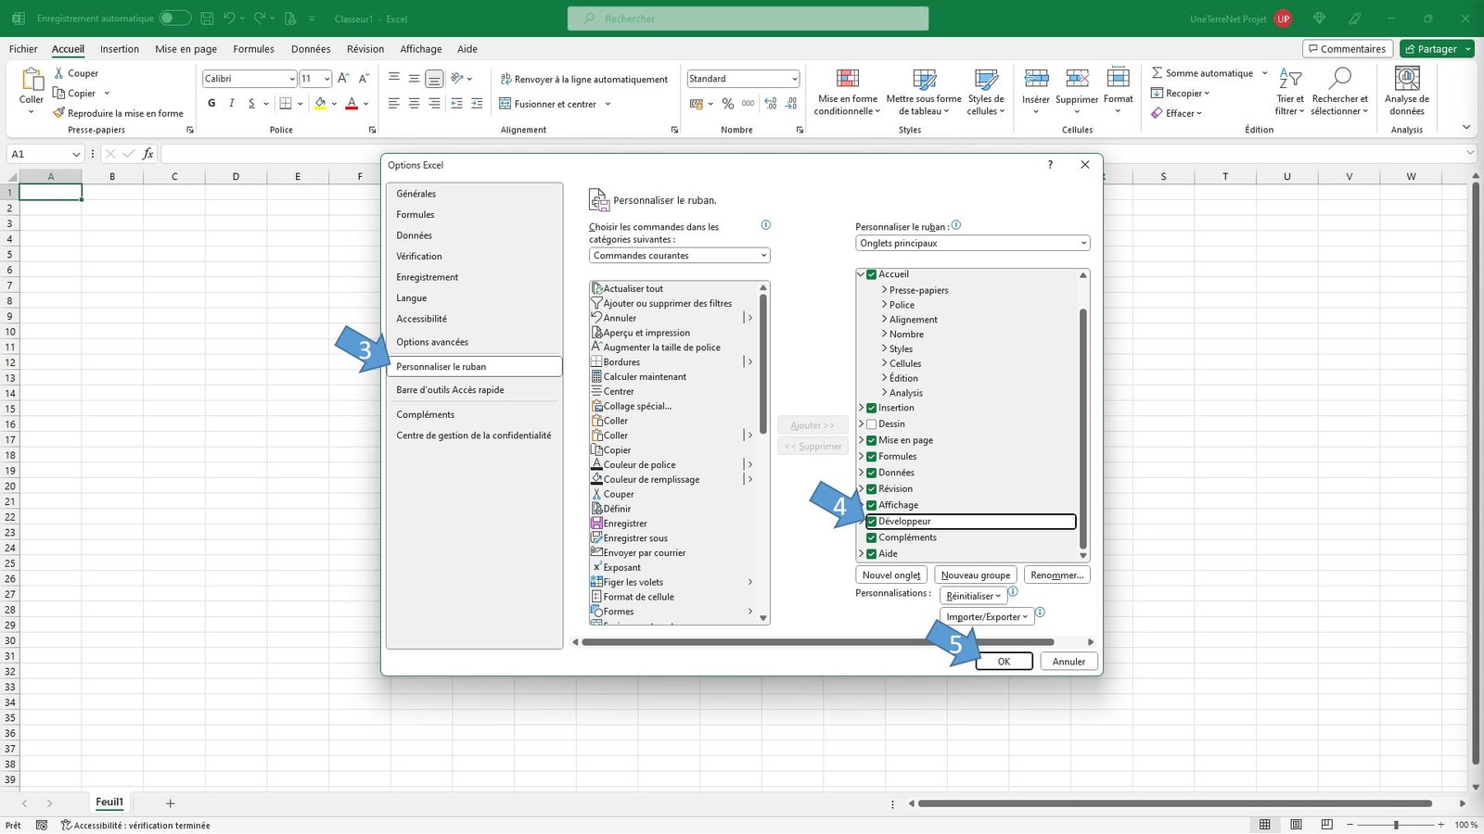Open the Commandes courantes dropdown

point(679,255)
